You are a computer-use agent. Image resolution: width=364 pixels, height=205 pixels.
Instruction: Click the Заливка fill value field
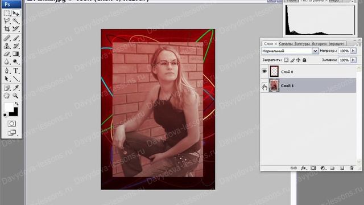(344, 60)
